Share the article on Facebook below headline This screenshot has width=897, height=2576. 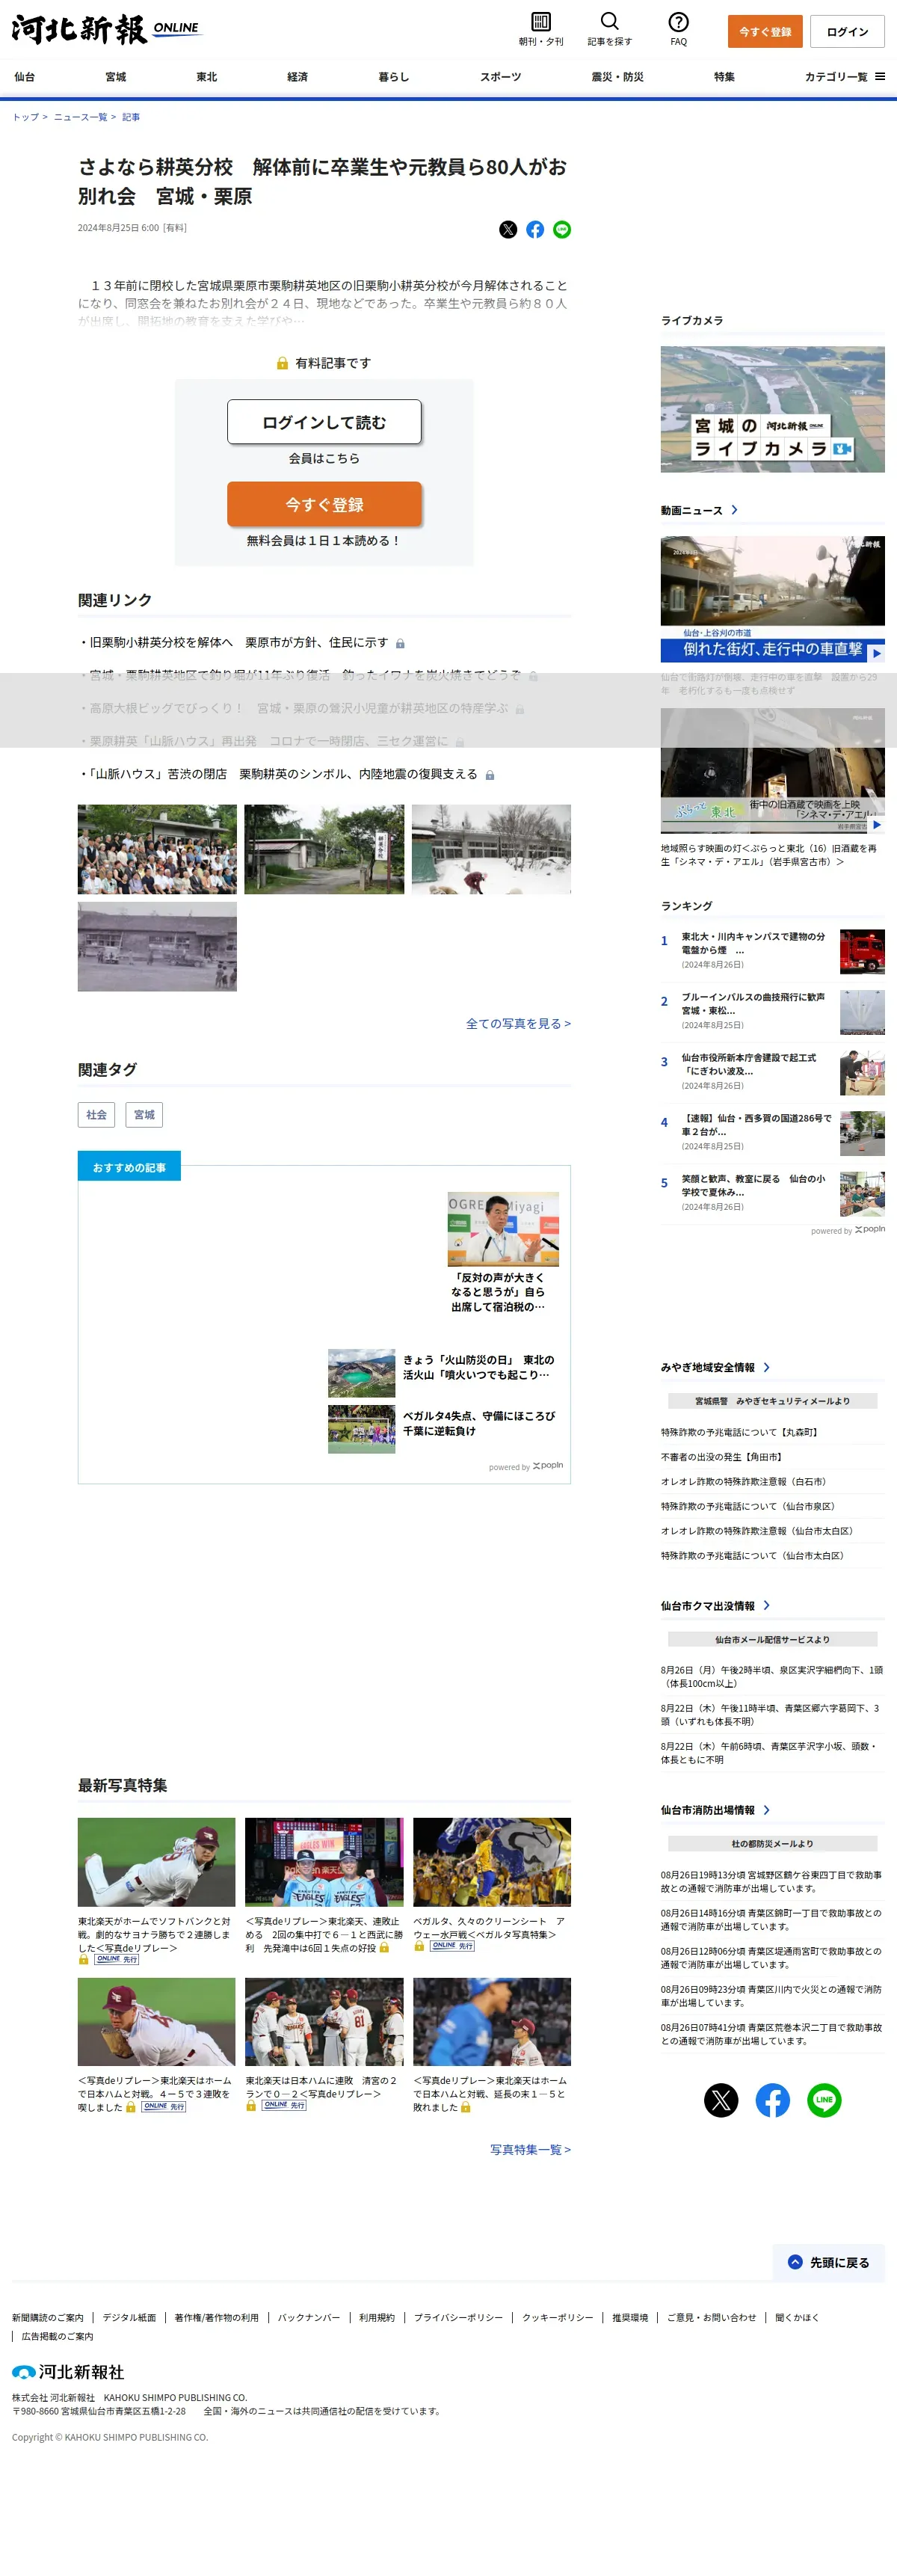click(x=535, y=230)
